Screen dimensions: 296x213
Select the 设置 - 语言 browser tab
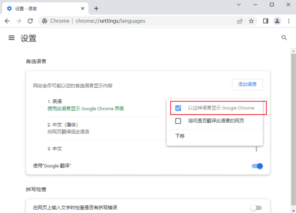45,8
